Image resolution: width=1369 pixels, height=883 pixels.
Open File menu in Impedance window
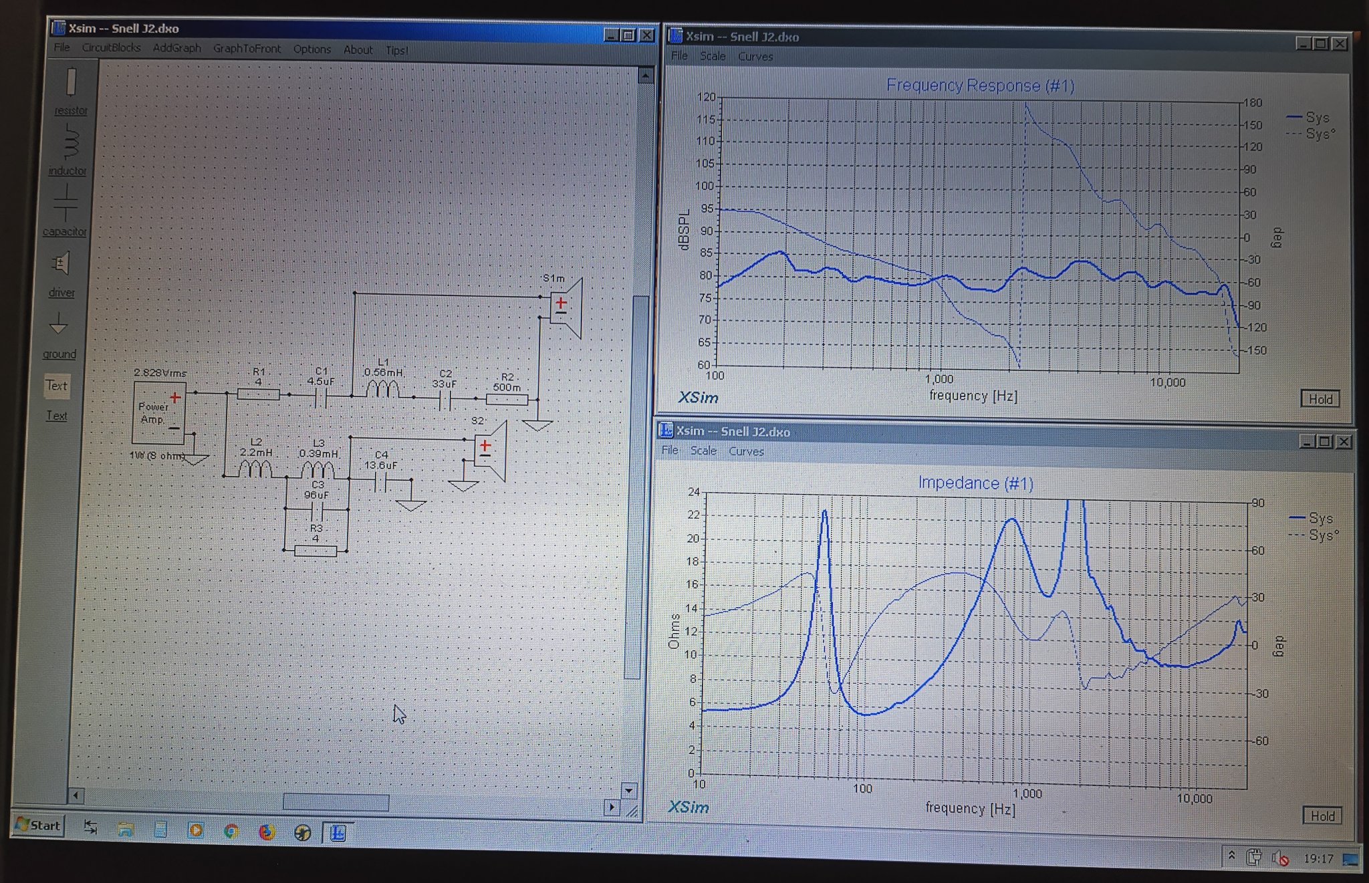670,450
